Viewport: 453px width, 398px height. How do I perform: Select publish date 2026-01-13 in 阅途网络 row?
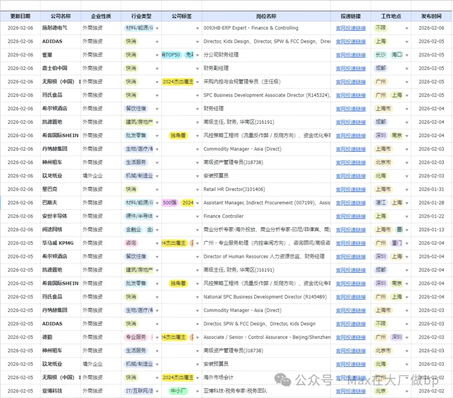coord(431,230)
